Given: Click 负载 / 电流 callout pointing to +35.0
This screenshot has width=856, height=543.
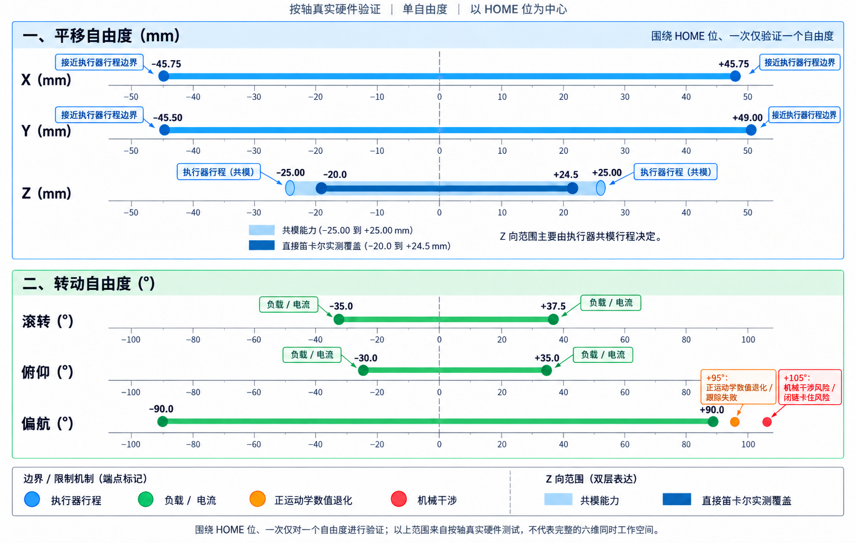Looking at the screenshot, I should [603, 355].
